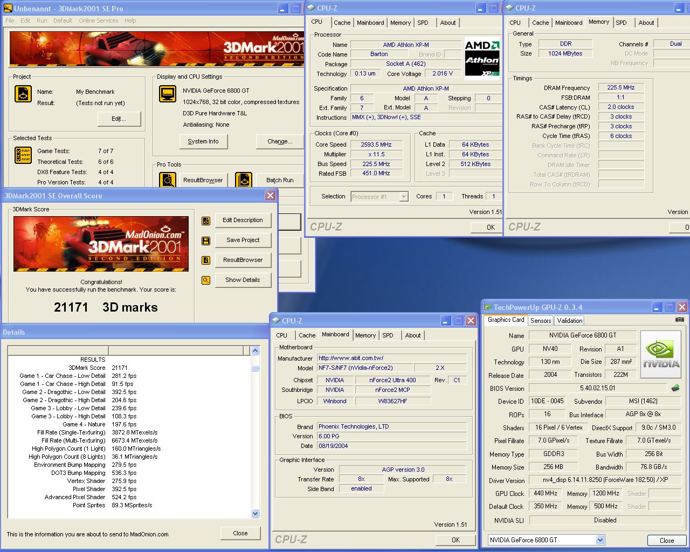Click the Show Details magnifier icon
Viewport: 690px width, 552px height.
tap(206, 280)
